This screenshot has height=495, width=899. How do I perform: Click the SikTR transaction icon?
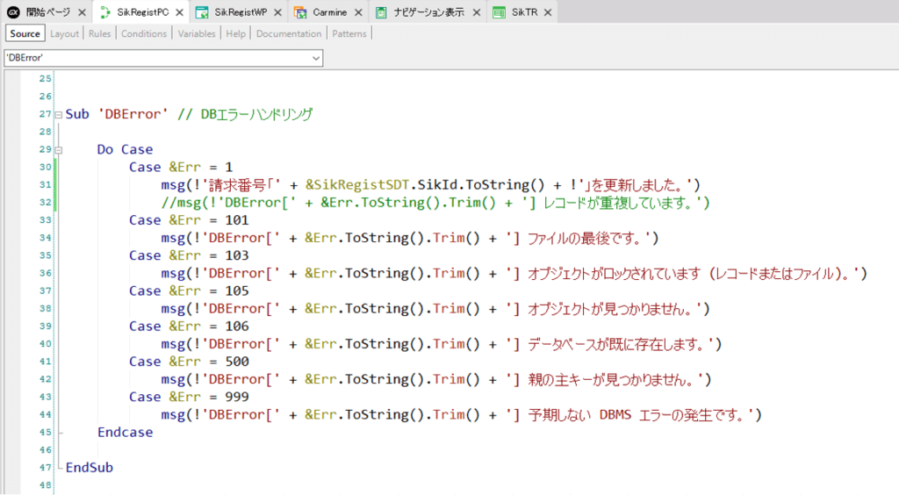(500, 12)
